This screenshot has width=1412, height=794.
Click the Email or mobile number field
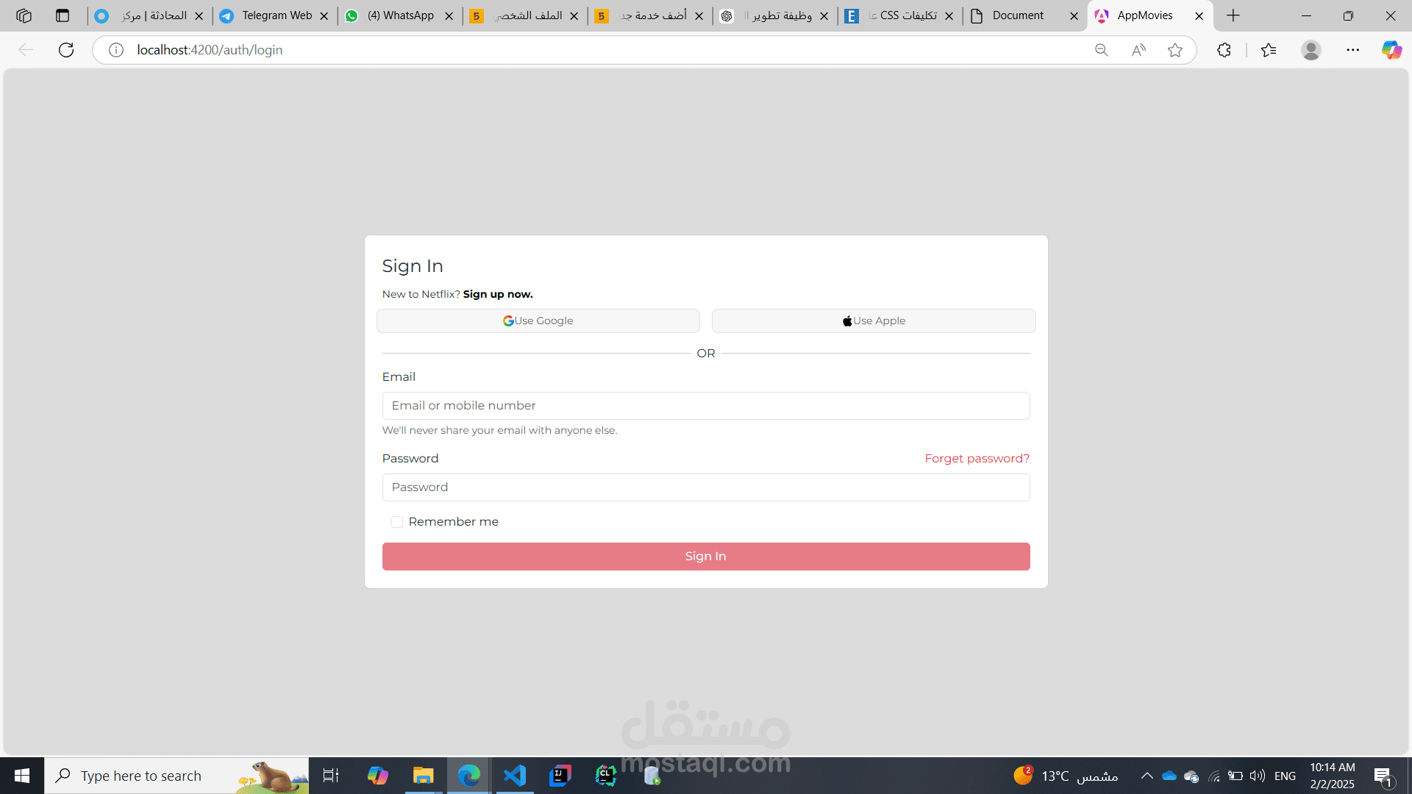[x=705, y=406]
